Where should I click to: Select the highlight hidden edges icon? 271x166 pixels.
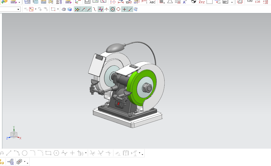64,9
